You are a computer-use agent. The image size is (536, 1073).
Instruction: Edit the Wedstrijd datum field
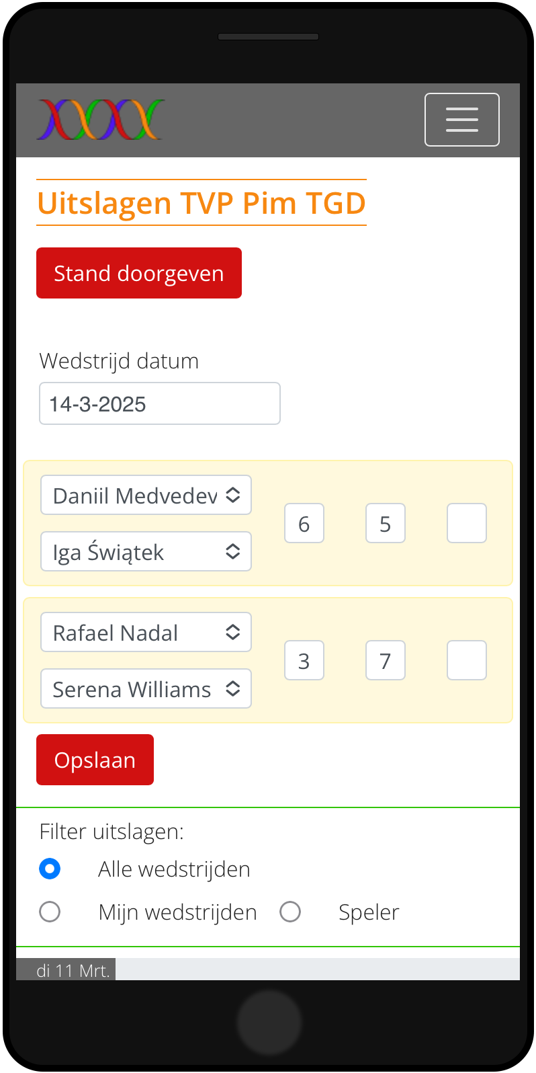(160, 403)
